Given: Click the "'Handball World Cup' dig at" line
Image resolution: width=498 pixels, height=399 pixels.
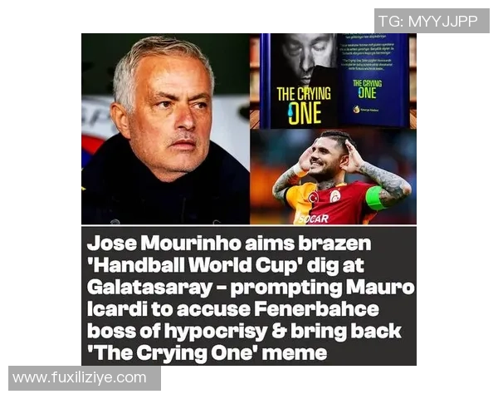Looking at the screenshot, I should point(225,265).
